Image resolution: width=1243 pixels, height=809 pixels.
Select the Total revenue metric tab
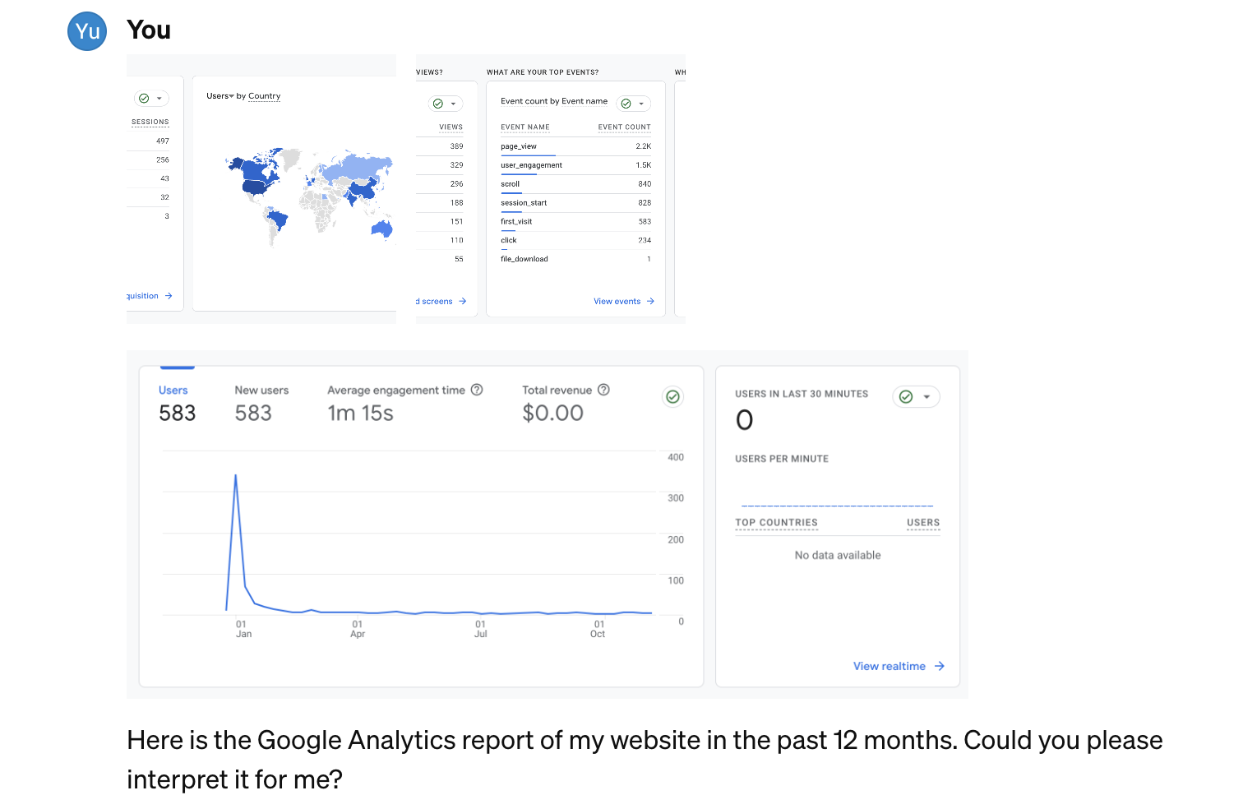[566, 404]
